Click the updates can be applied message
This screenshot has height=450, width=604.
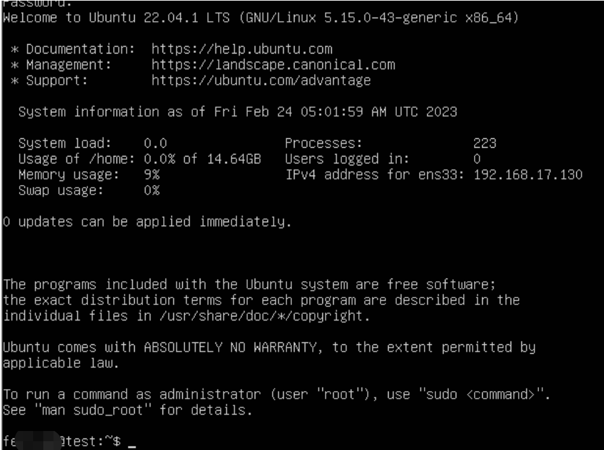(x=147, y=222)
